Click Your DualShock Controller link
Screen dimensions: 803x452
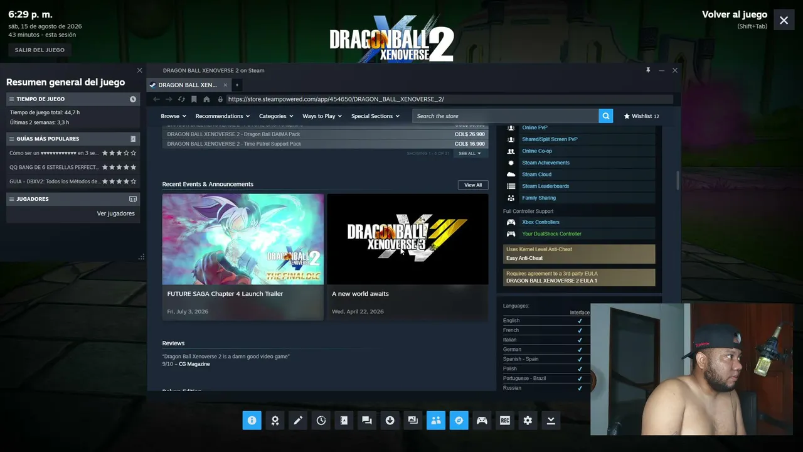coord(551,234)
